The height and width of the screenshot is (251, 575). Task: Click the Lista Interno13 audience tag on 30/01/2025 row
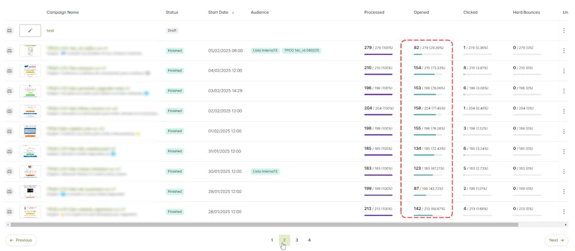(x=265, y=171)
